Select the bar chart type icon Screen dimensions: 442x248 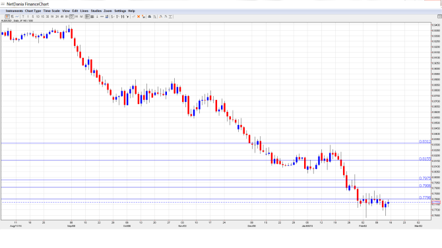click(12, 16)
